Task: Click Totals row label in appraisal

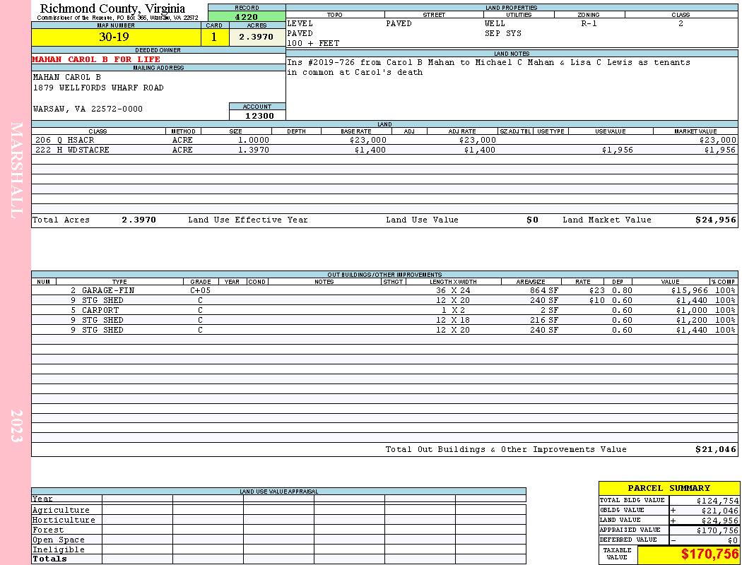Action: click(49, 559)
